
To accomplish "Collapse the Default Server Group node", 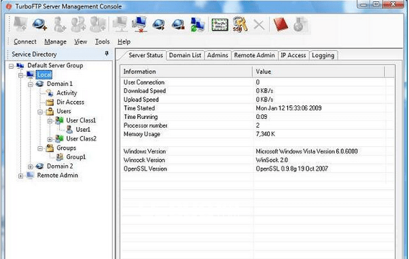I will click(x=11, y=66).
